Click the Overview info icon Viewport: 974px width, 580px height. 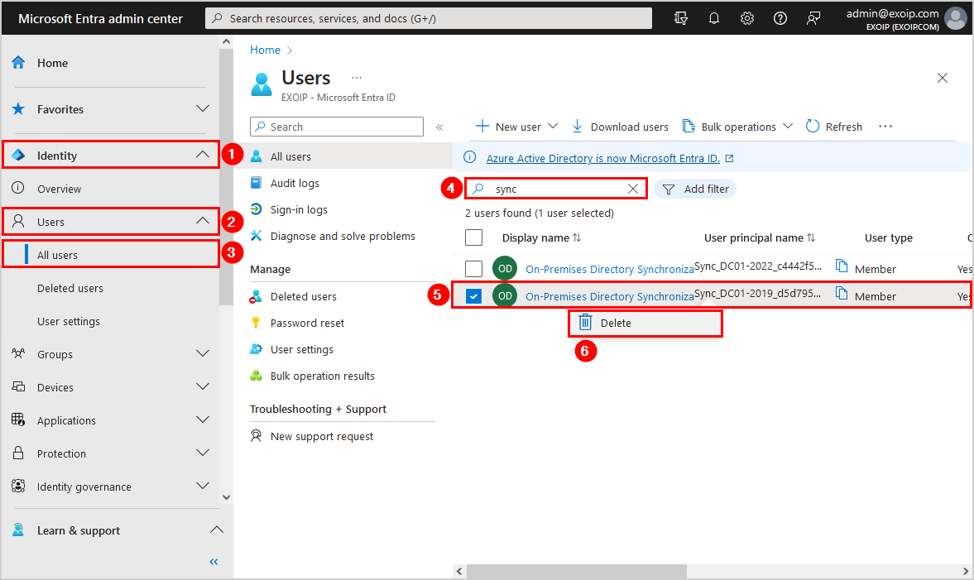(x=19, y=188)
